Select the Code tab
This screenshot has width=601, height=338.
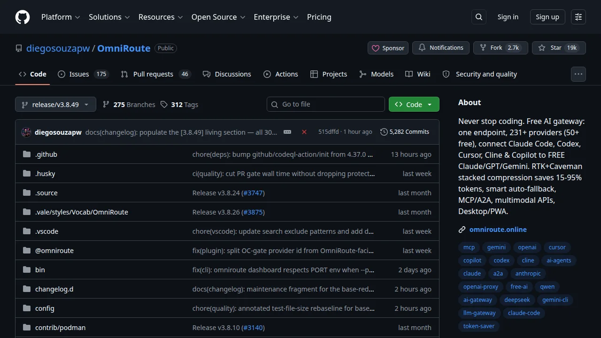click(x=32, y=74)
